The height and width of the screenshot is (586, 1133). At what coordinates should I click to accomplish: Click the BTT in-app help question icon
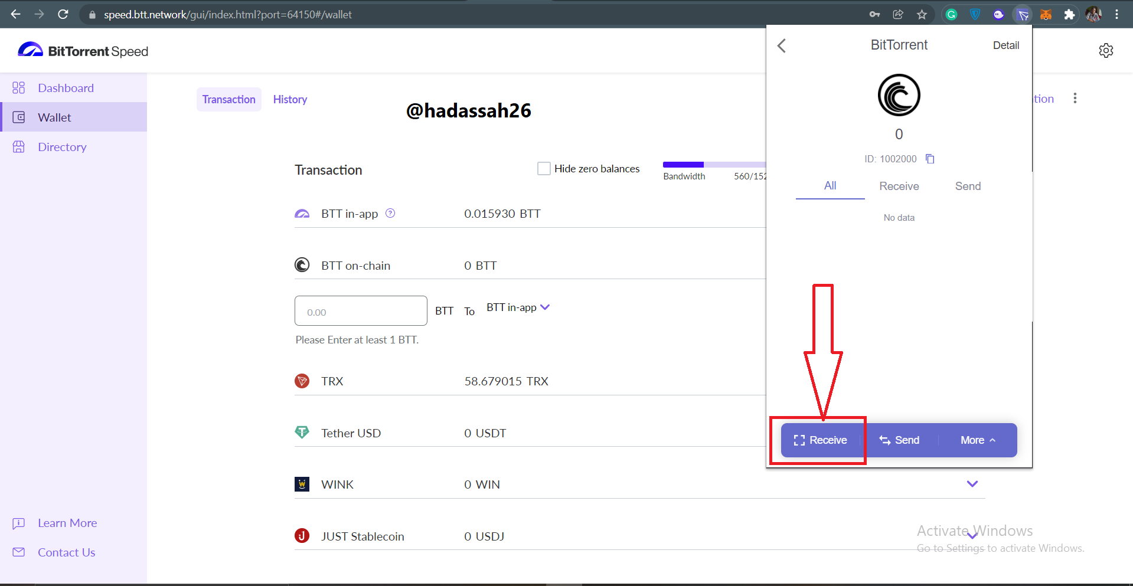tap(390, 213)
